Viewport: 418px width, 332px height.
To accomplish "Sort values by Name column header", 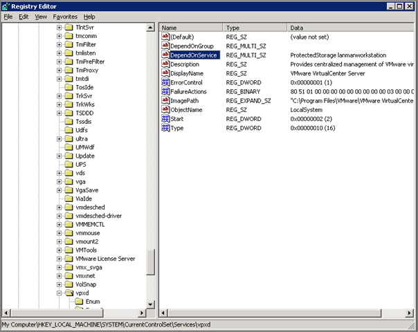I will tap(191, 28).
